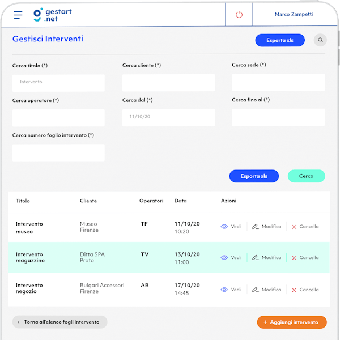This screenshot has height=340, width=340.
Task: Click Cancella for Intervento magazzino
Action: click(x=309, y=258)
